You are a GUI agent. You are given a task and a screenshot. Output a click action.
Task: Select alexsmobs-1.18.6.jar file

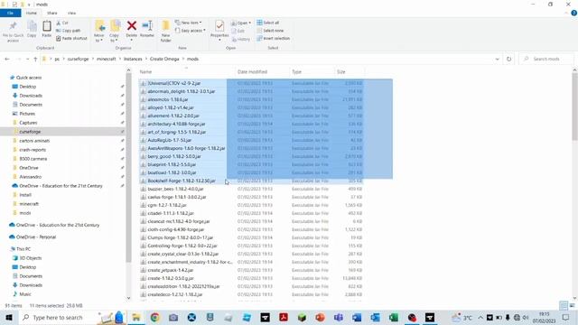(x=168, y=99)
